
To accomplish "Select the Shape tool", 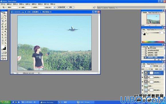I will click(x=5, y=37).
